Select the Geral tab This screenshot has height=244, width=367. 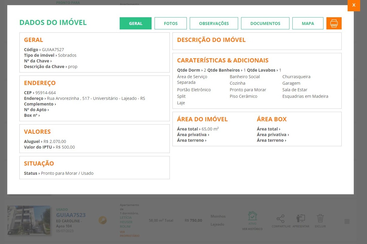click(135, 23)
